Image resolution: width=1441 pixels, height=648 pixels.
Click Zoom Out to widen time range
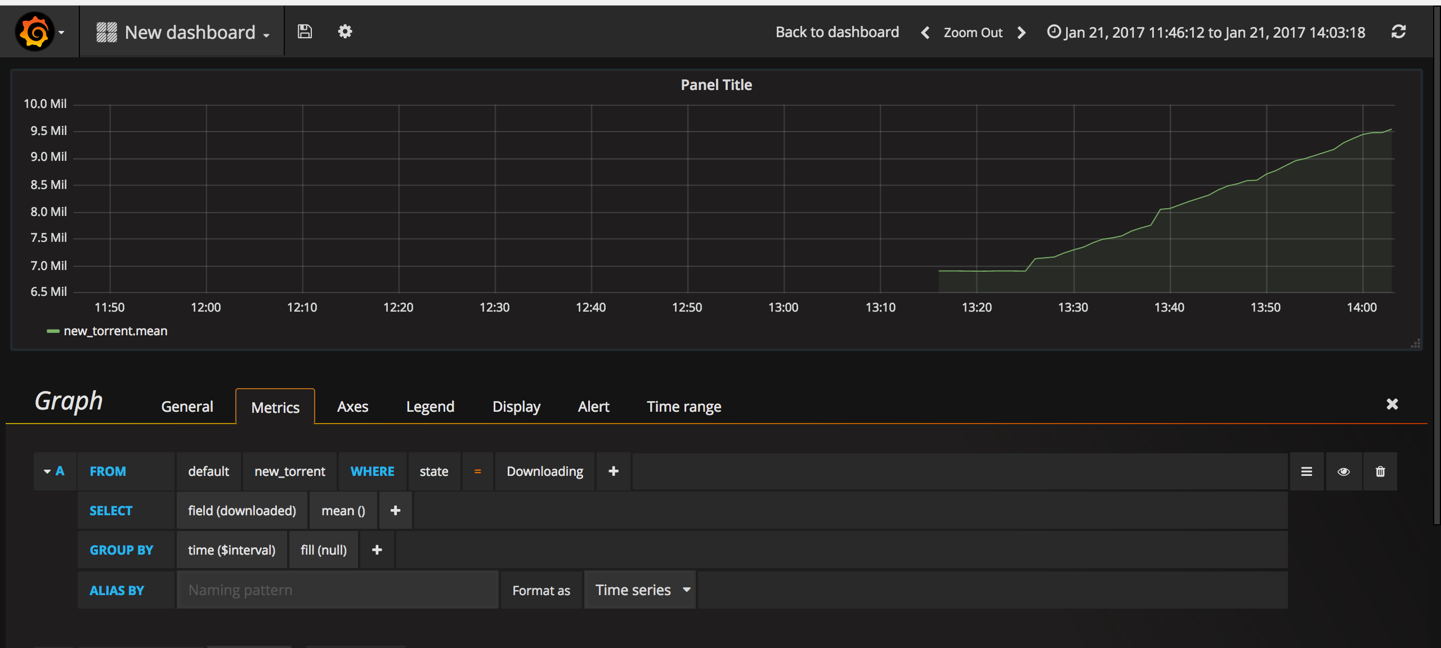(973, 32)
